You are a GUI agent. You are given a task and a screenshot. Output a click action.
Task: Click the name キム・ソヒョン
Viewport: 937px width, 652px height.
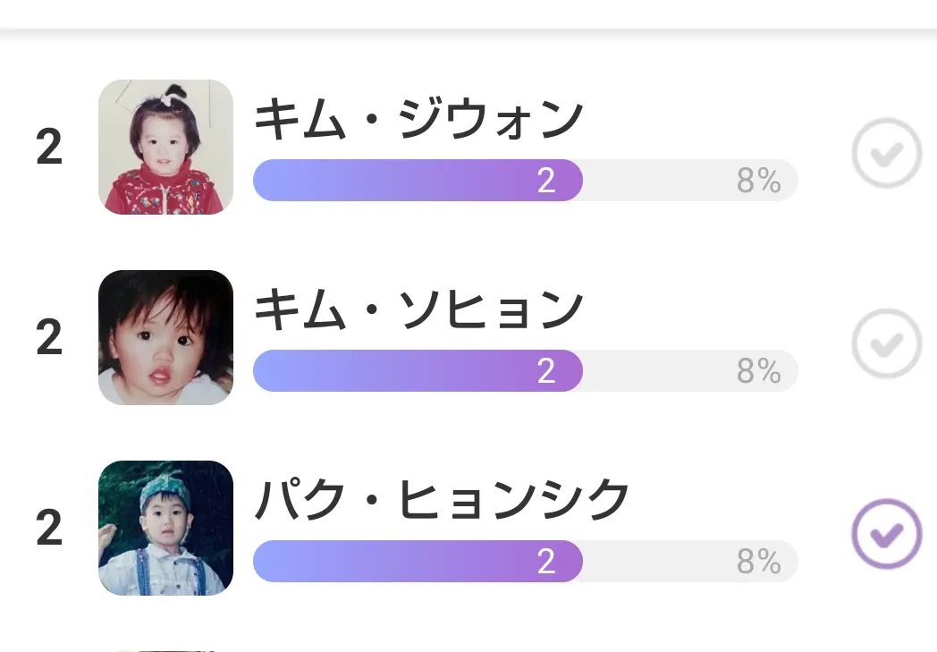(418, 310)
